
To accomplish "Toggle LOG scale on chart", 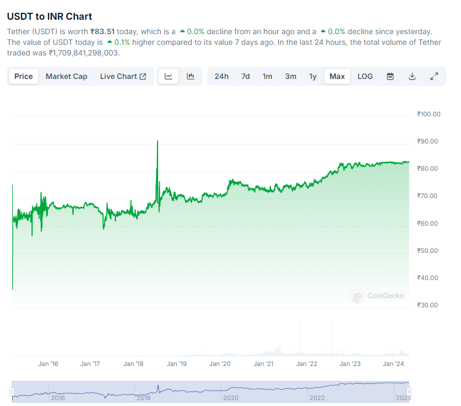I will coord(365,76).
